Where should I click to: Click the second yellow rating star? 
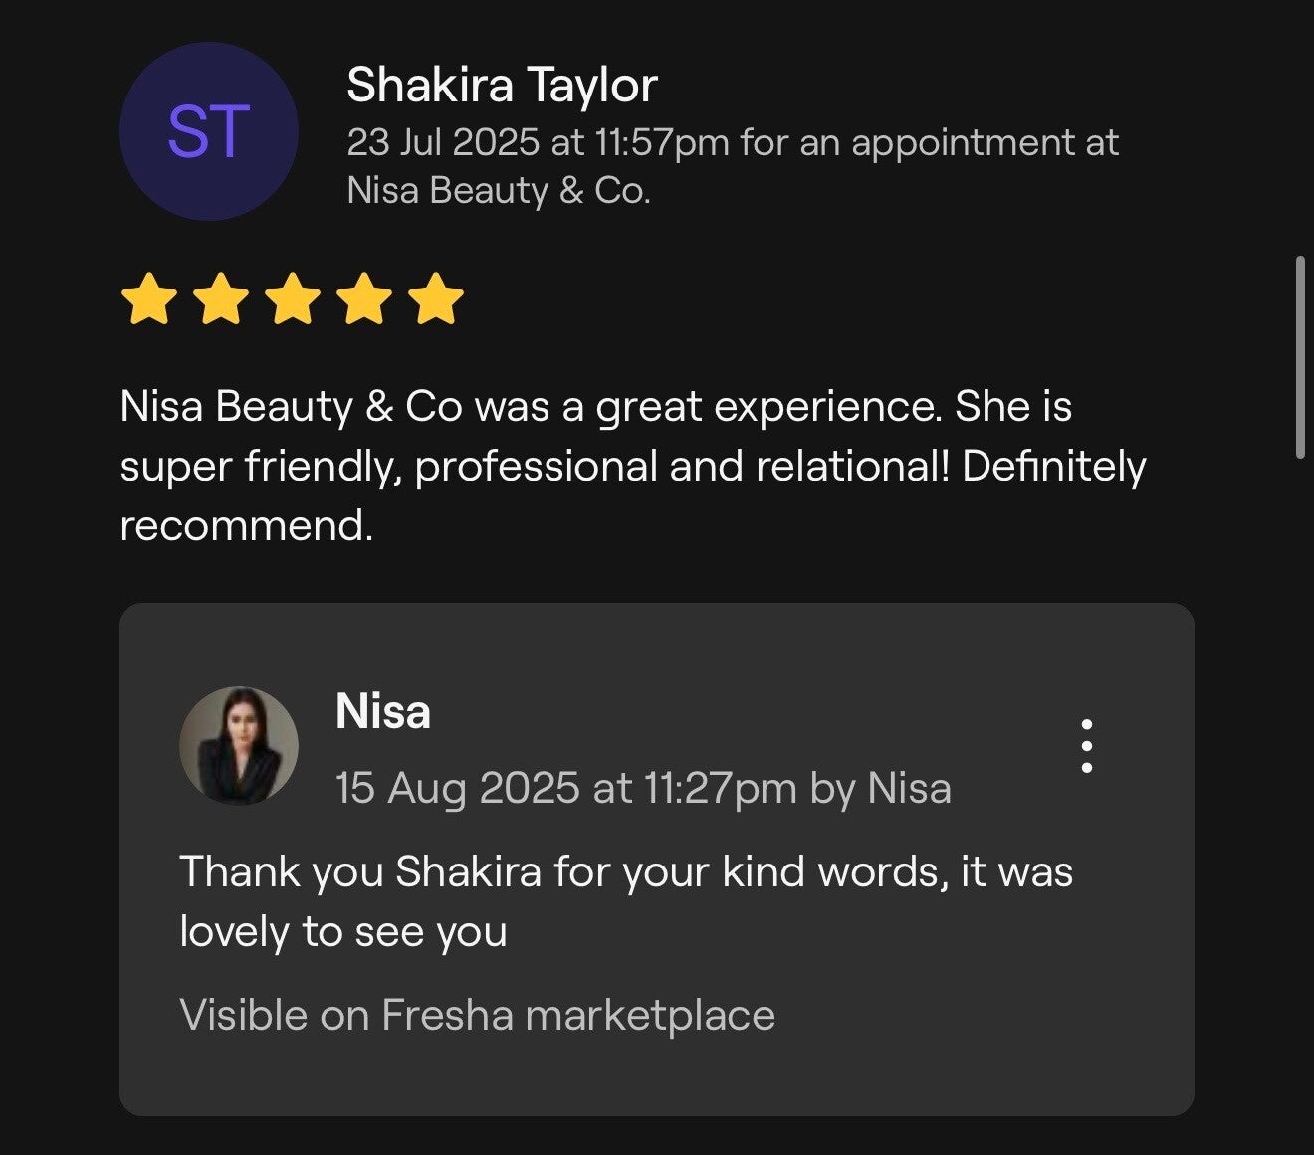tap(221, 299)
